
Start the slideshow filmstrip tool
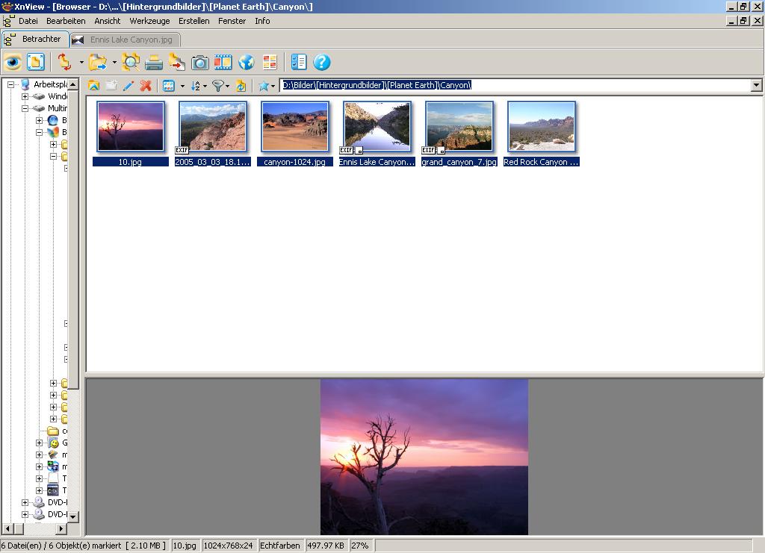(223, 62)
